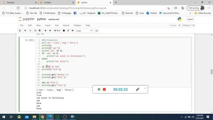Click the Trusted notebook indicator
Image resolution: width=213 pixels, height=120 pixels.
[x=173, y=25]
